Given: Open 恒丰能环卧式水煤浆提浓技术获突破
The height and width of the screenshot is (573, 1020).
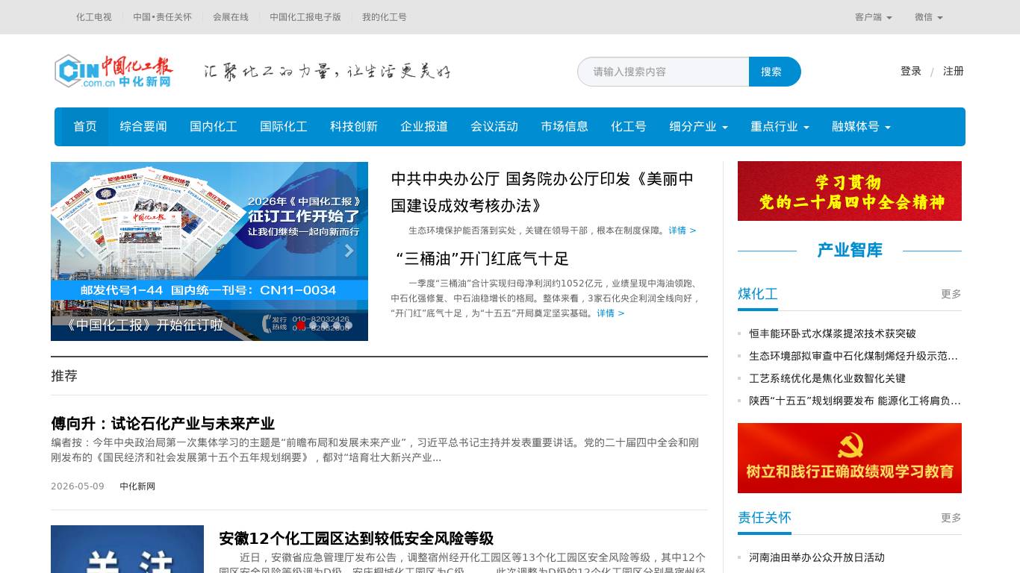Looking at the screenshot, I should [x=833, y=334].
